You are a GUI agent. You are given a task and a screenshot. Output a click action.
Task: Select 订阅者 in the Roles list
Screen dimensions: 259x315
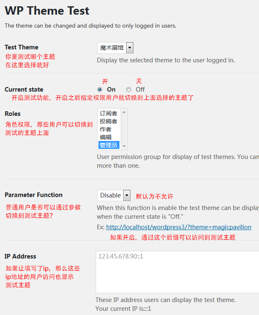(x=108, y=113)
